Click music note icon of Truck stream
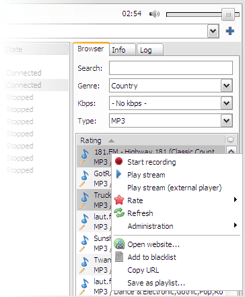 (x=85, y=197)
